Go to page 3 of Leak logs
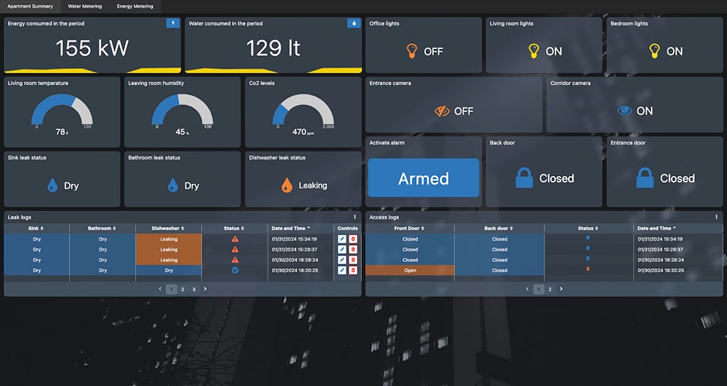The width and height of the screenshot is (727, 386). (x=194, y=289)
